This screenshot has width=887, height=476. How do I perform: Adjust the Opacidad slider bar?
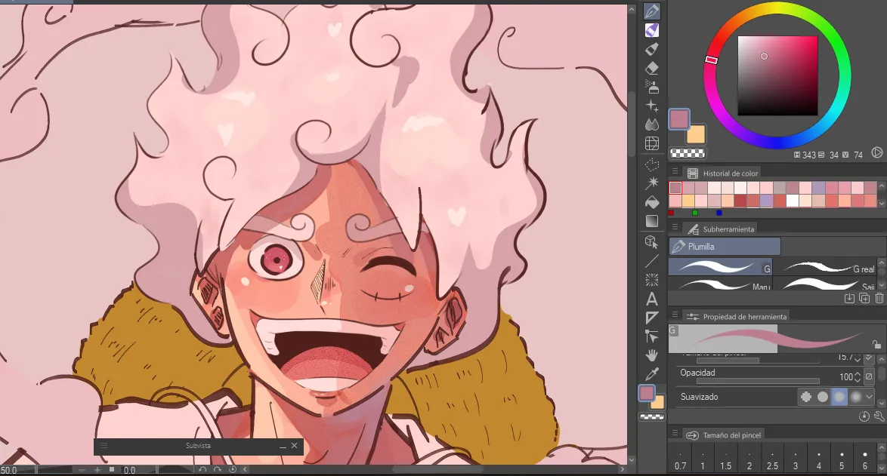[x=758, y=381]
